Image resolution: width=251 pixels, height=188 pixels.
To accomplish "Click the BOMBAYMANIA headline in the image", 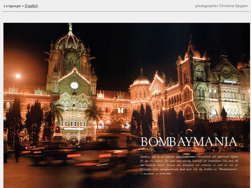I will (x=189, y=141).
